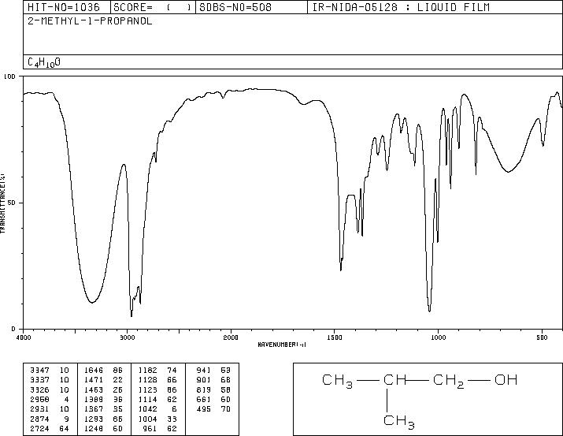563x436 pixels.
Task: Select the peak table entry 1646
Action: (x=94, y=371)
